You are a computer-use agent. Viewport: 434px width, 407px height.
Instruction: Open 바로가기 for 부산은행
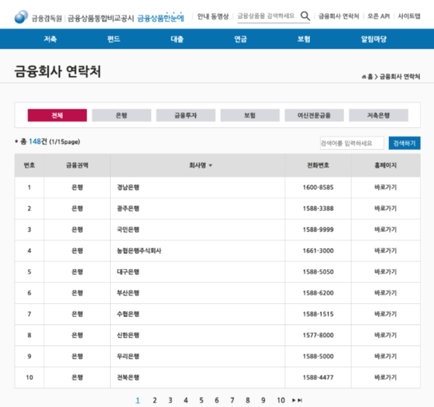point(385,293)
